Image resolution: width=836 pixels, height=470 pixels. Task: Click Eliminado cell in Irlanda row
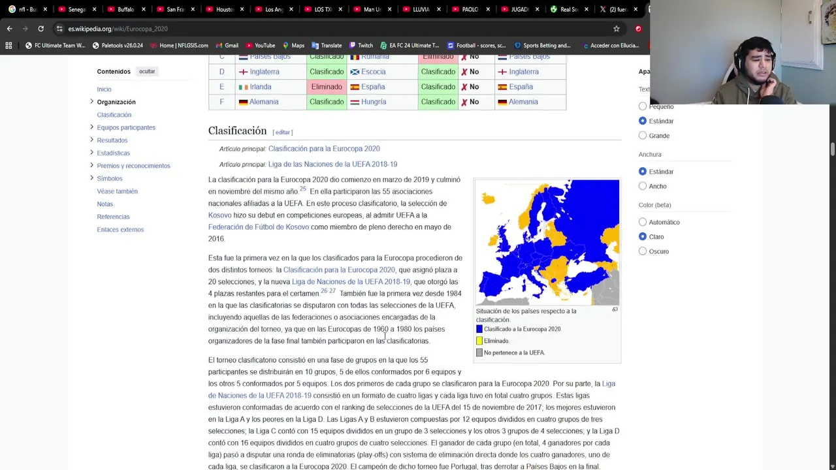click(327, 87)
